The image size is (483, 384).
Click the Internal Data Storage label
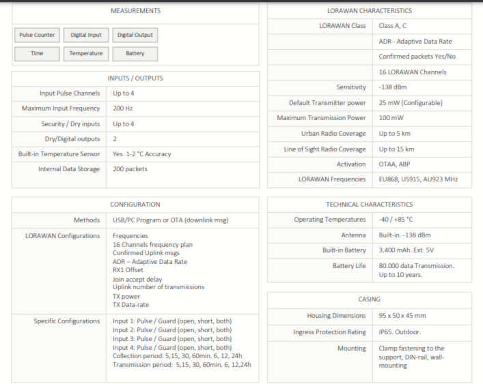[x=69, y=169]
